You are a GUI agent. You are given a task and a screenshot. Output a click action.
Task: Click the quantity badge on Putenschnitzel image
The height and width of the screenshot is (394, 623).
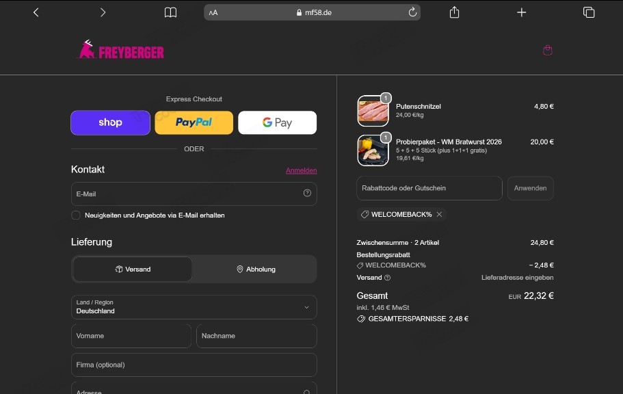[386, 98]
